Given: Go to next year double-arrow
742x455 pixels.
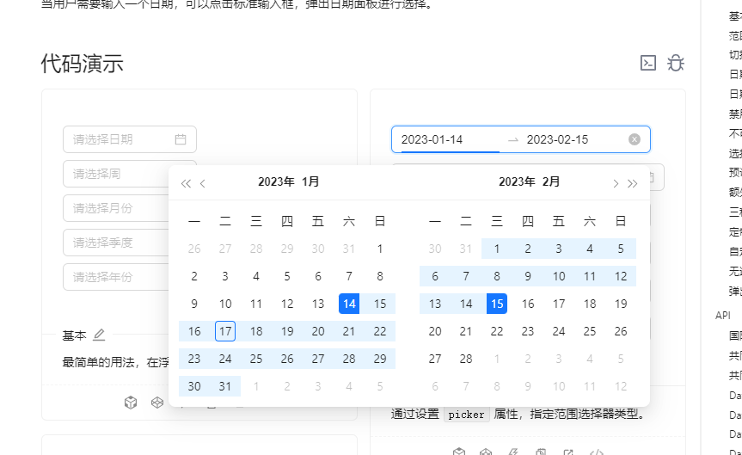Looking at the screenshot, I should click(x=632, y=183).
